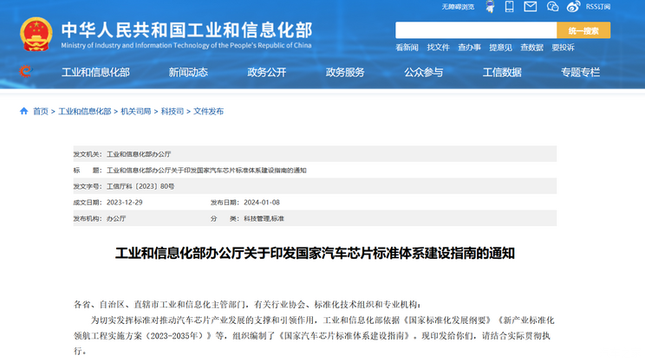Image resolution: width=645 pixels, height=362 pixels.
Task: Open the 政务服务 navigation menu
Action: [345, 73]
